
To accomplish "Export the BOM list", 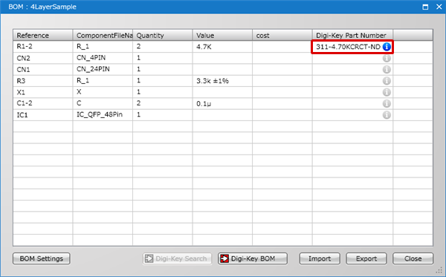I will point(366,258).
